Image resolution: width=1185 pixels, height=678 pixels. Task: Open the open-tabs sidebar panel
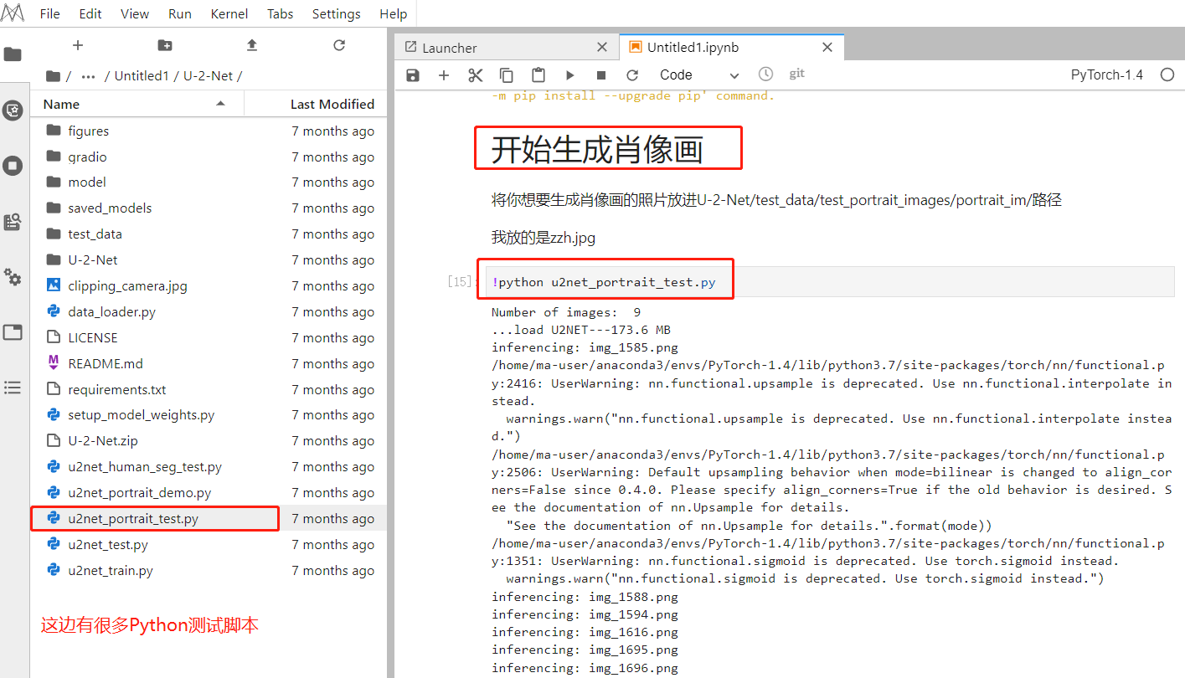pyautogui.click(x=13, y=332)
